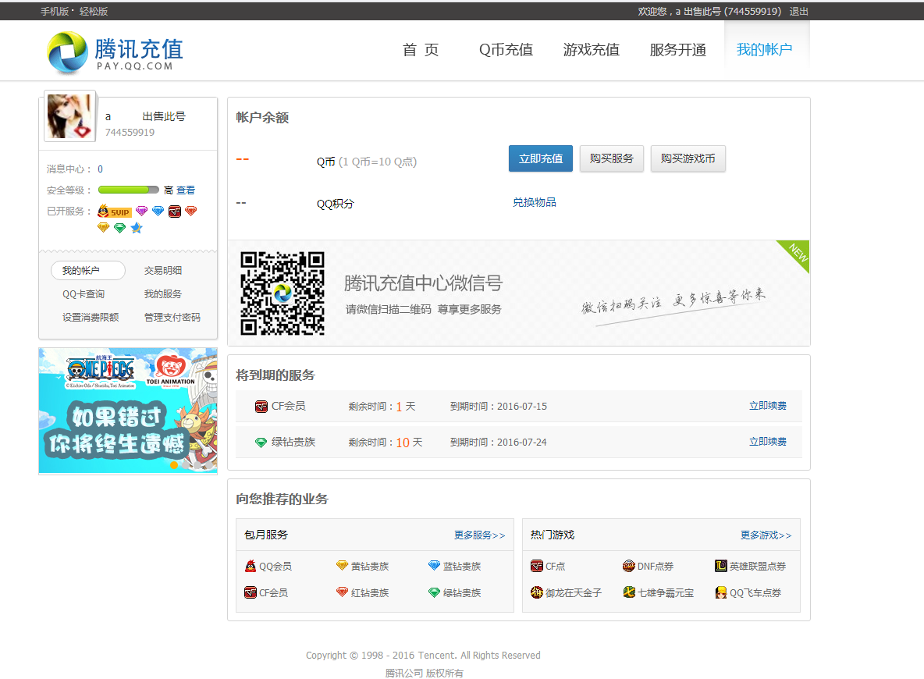Click the 英雄联盟点券 game icon
924x679 pixels.
[720, 567]
